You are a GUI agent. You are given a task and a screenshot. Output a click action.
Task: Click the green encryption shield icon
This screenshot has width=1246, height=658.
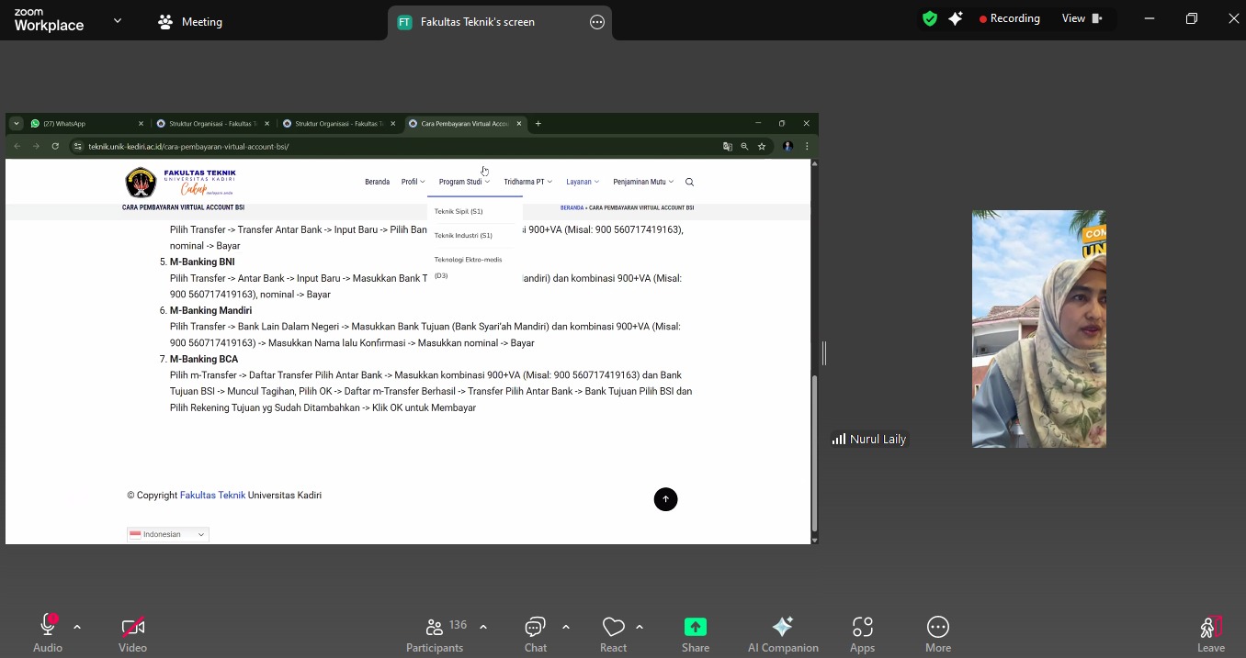click(x=930, y=18)
